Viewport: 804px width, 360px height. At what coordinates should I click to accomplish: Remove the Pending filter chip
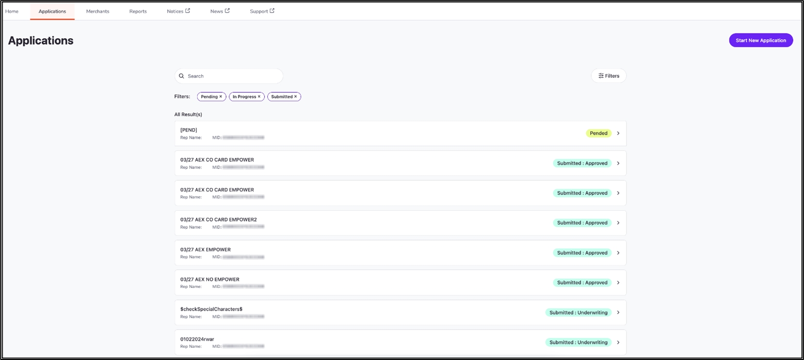[221, 97]
